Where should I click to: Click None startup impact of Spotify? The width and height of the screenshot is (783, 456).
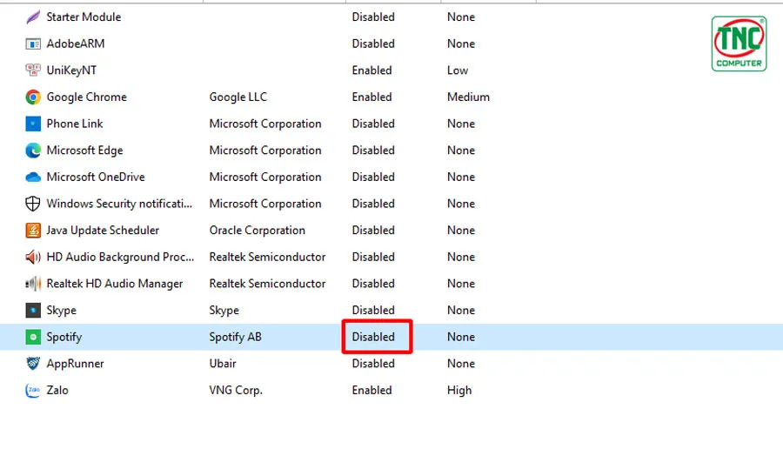[461, 337]
